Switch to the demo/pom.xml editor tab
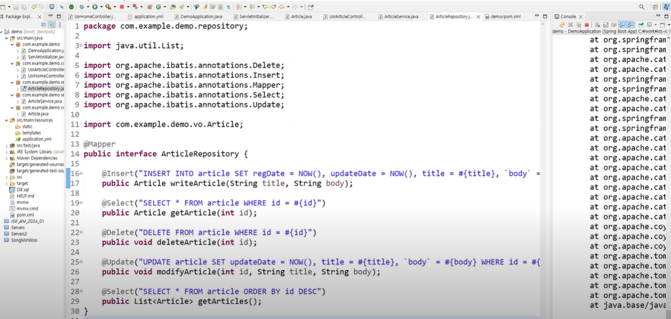Screen dimensions: 671x319 pos(502,17)
